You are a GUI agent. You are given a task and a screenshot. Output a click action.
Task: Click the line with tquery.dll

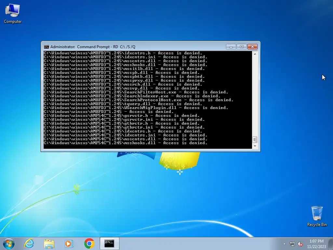click(x=123, y=104)
